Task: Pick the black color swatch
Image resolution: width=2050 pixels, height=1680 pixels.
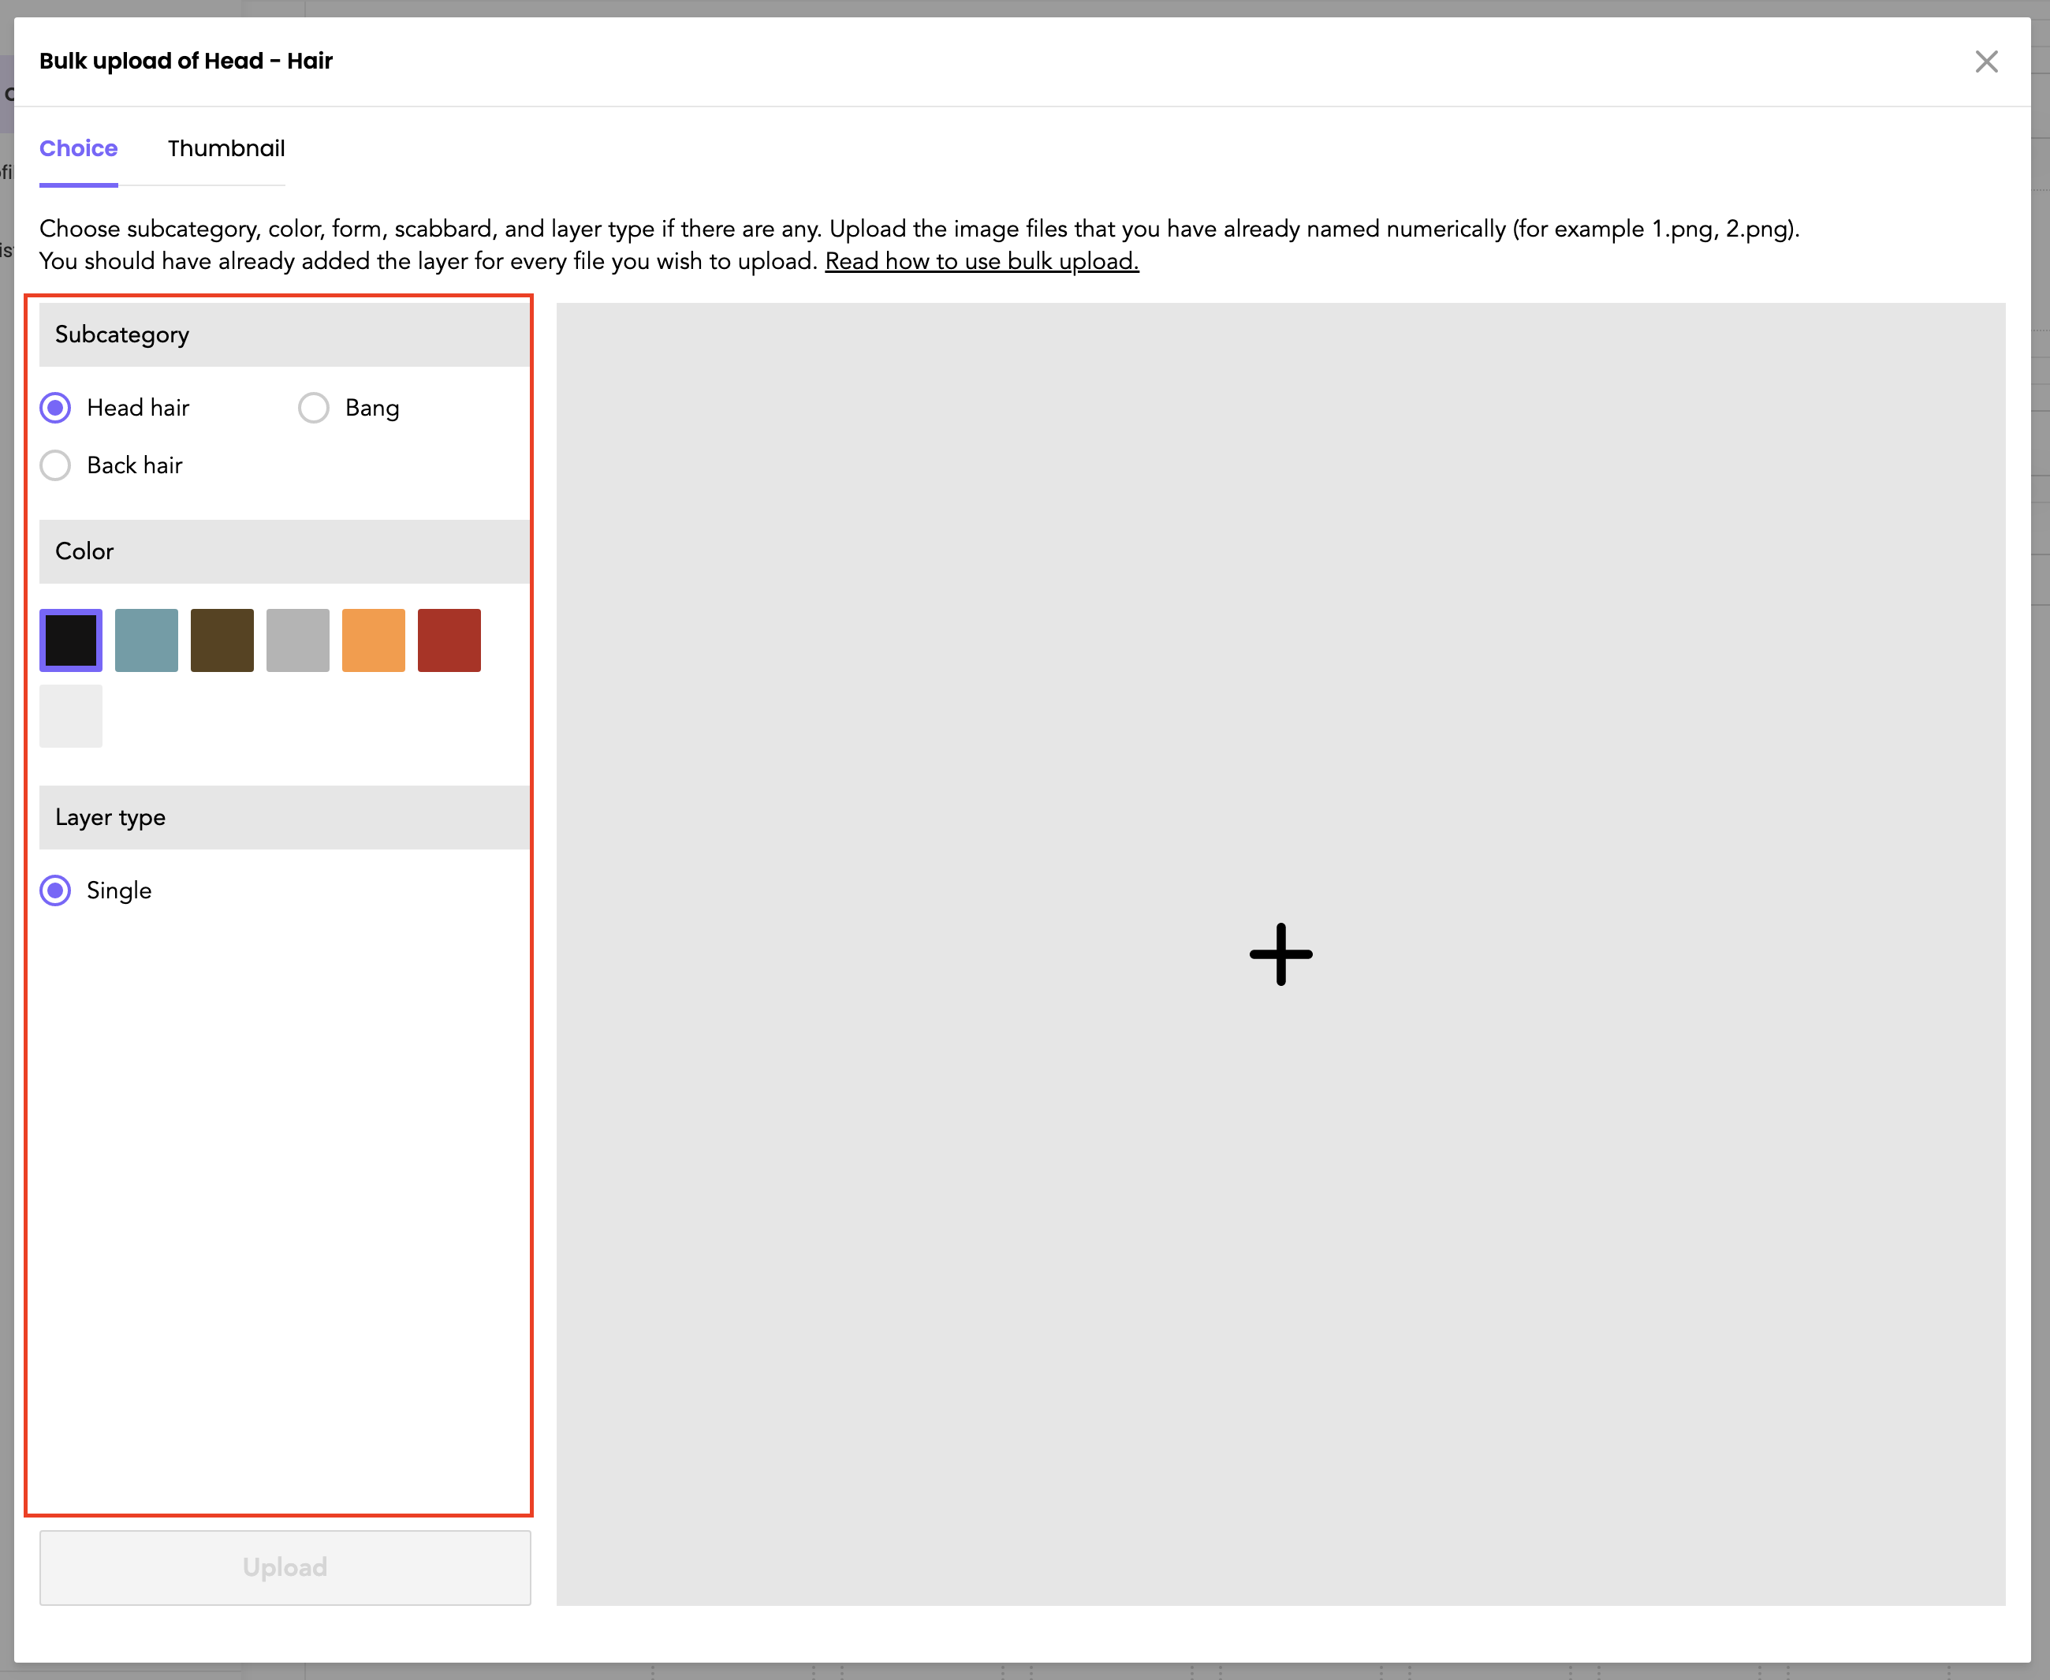Action: click(x=71, y=640)
